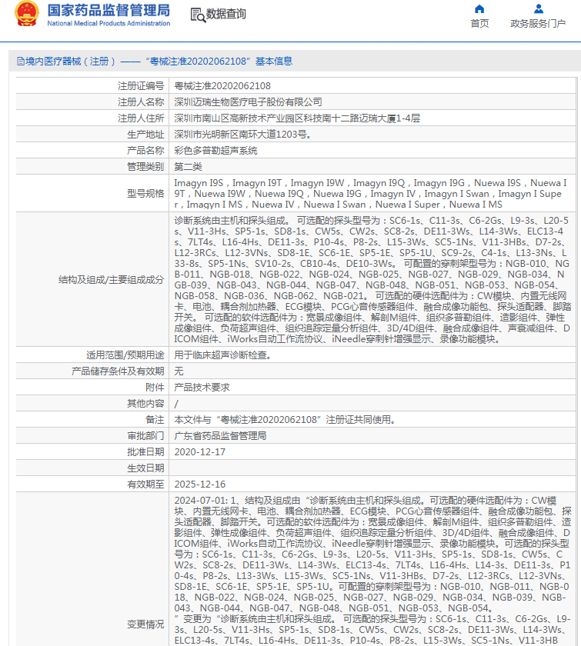Click the 生产地址 row label
This screenshot has width=581, height=646.
[x=145, y=135]
